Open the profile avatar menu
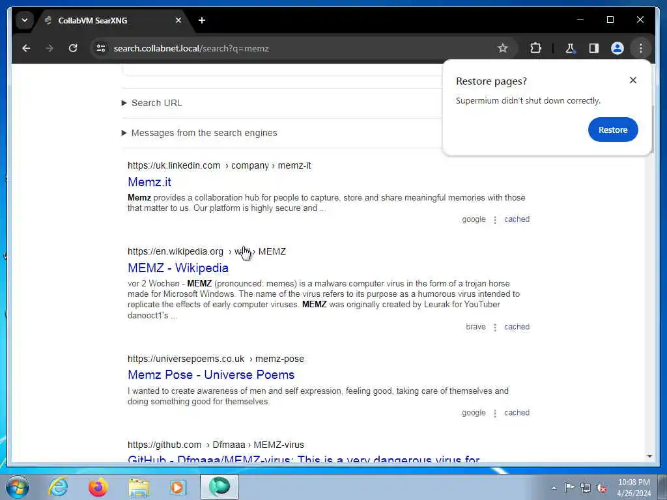This screenshot has height=500, width=667. coord(617,48)
